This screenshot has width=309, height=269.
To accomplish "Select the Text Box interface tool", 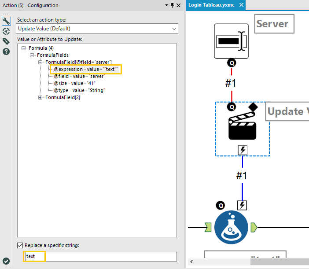I will click(x=232, y=41).
